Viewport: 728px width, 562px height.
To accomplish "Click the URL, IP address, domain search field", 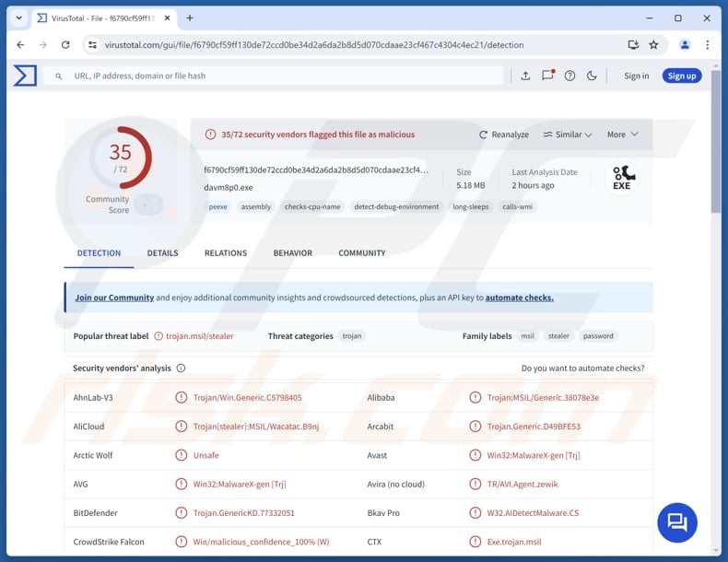I will (276, 76).
